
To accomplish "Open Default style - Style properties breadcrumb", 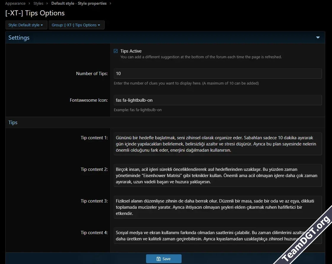I will [79, 4].
